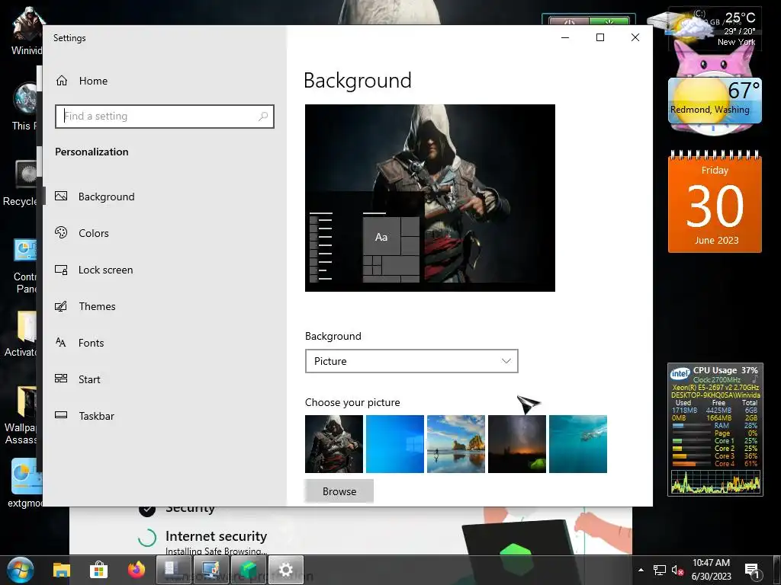Click the muted volume tray icon
The image size is (781, 585).
[677, 571]
